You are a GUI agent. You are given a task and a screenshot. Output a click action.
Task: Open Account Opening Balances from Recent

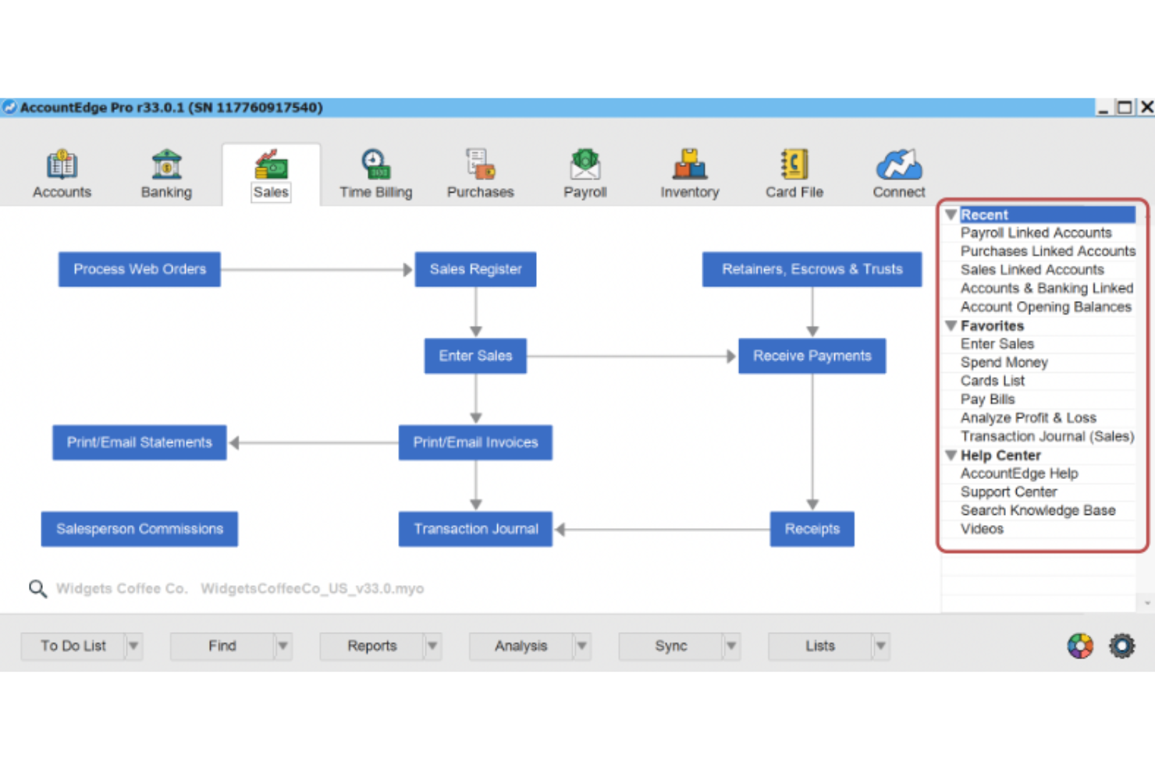(1046, 307)
